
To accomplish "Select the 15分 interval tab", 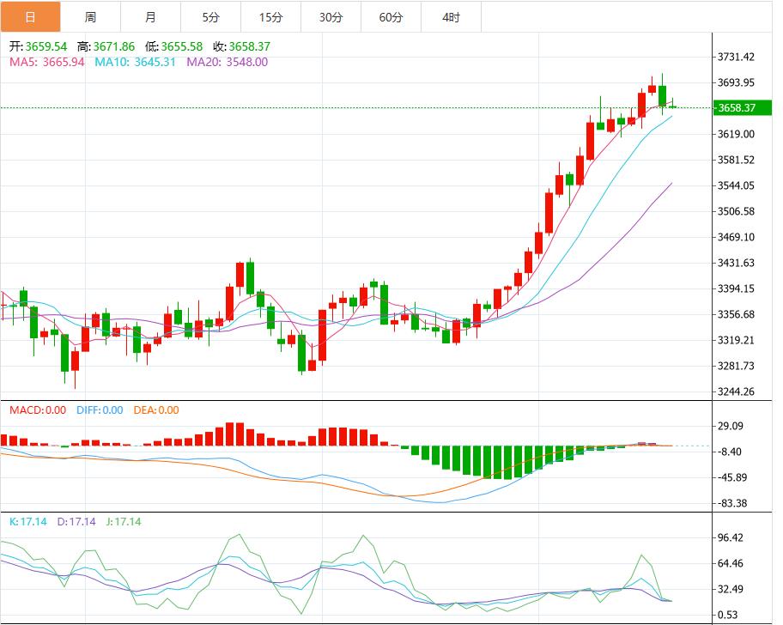I will [x=270, y=17].
